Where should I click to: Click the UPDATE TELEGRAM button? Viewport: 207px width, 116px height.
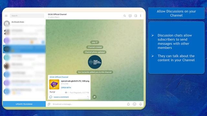pos(24,104)
